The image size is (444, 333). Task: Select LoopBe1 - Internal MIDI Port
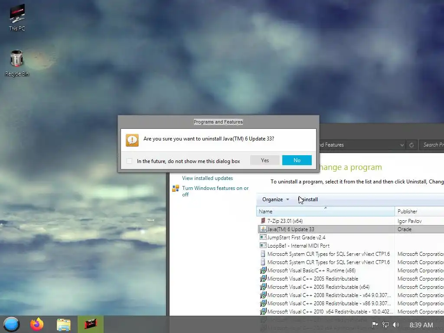[x=298, y=246]
